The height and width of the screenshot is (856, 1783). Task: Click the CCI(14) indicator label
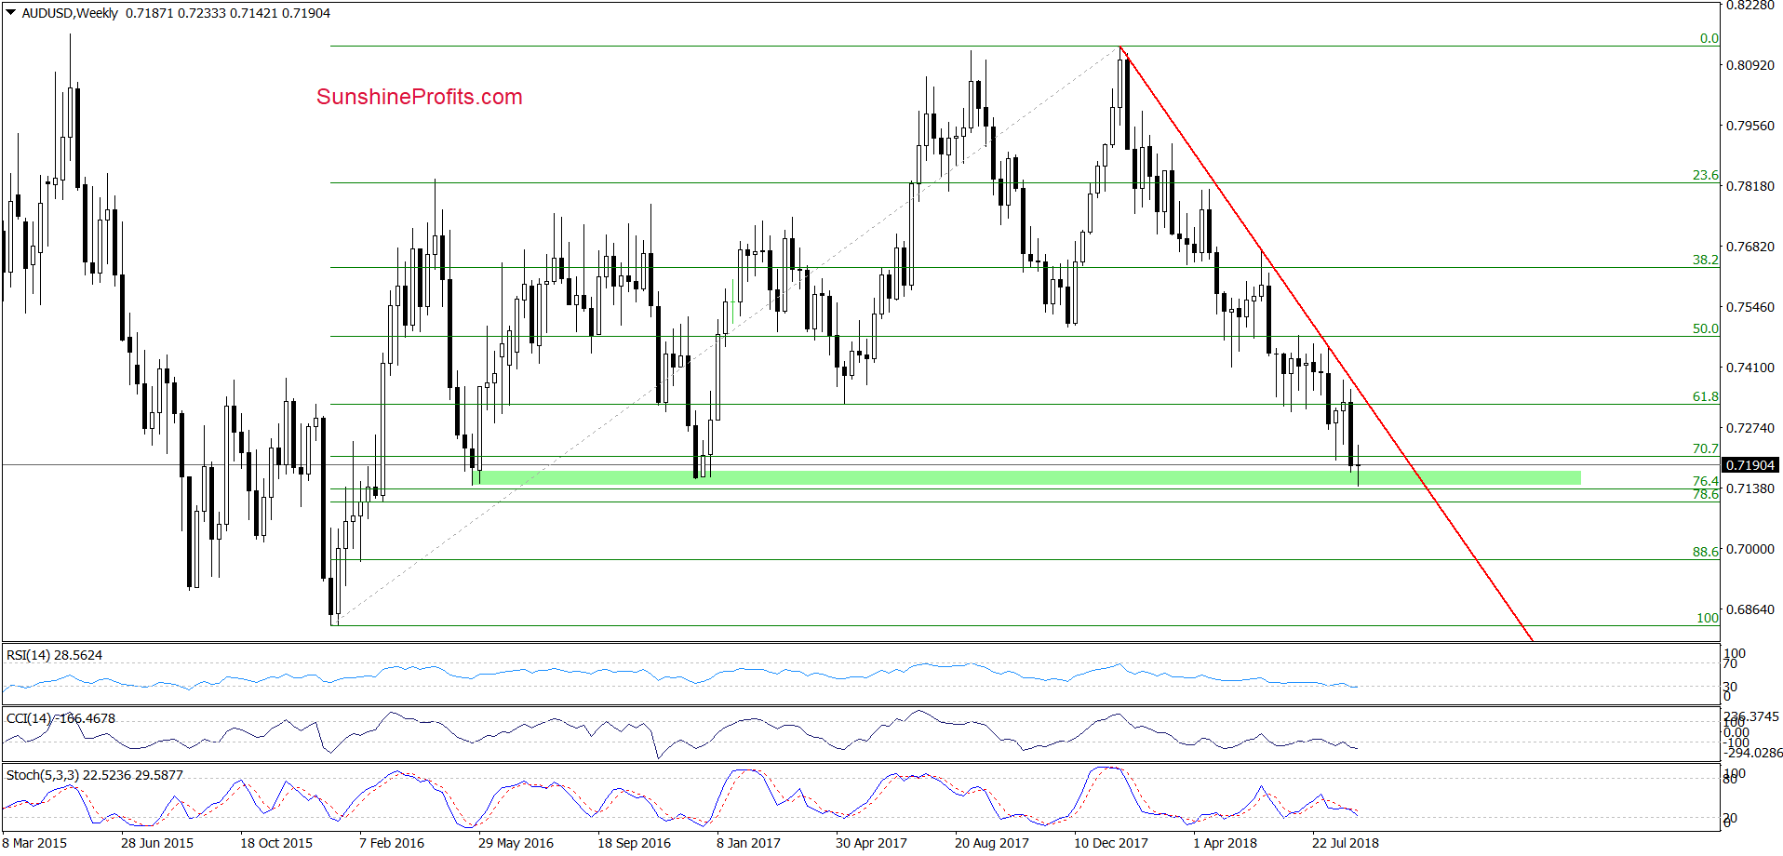point(61,718)
